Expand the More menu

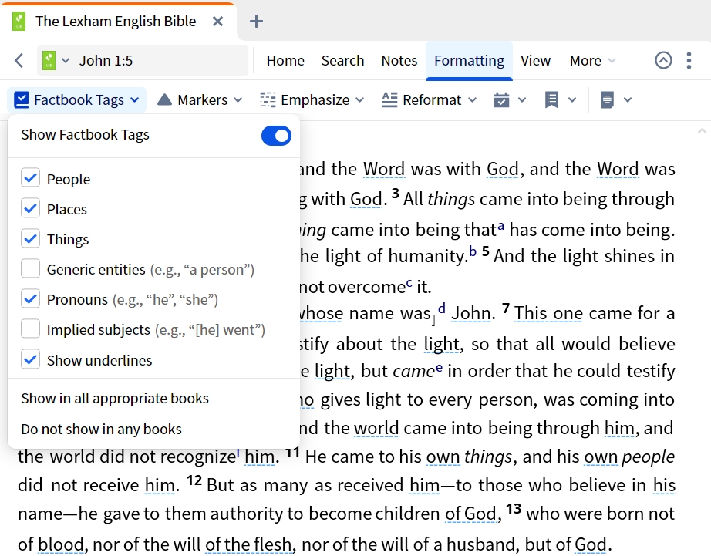[593, 60]
